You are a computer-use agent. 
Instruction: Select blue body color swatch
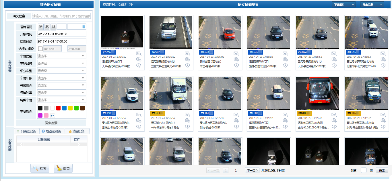64,108
